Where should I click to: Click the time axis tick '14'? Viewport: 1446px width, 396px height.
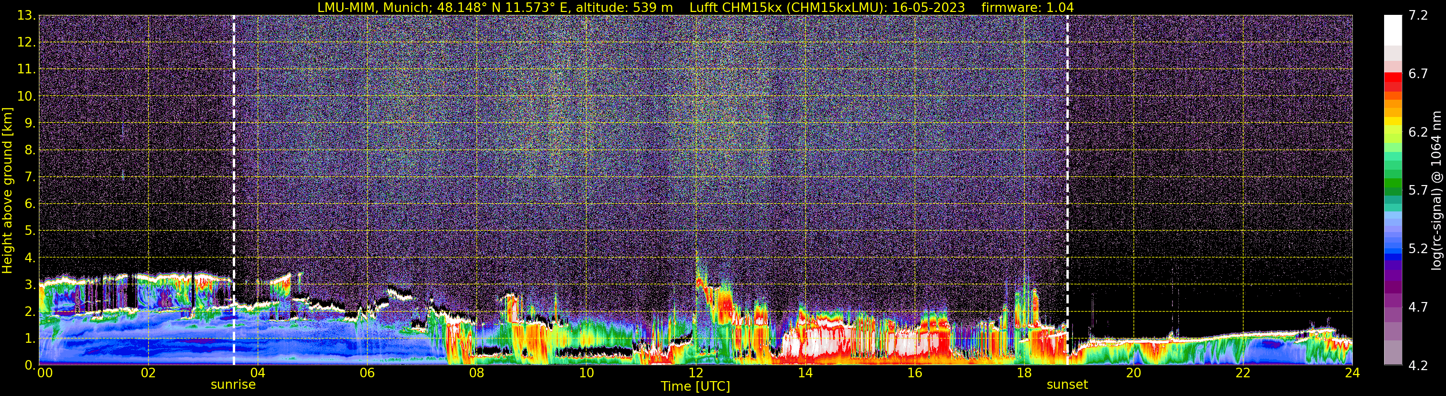coord(805,373)
